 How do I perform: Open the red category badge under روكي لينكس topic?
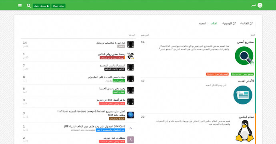(112, 58)
